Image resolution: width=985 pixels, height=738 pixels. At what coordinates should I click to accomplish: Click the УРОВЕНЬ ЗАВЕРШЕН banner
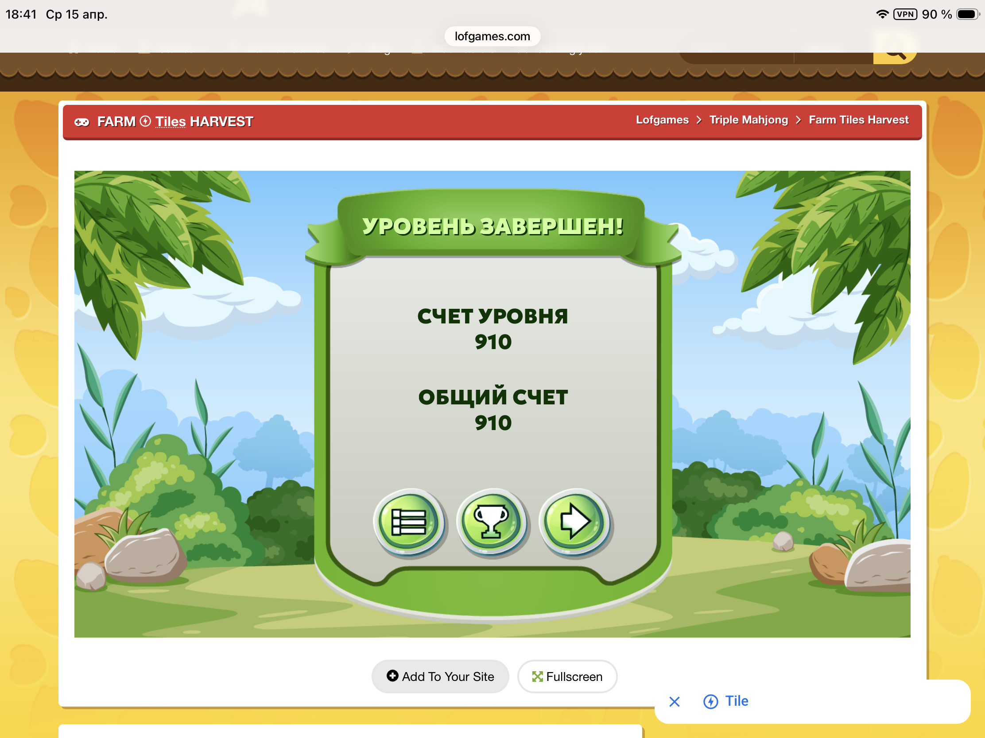[492, 226]
